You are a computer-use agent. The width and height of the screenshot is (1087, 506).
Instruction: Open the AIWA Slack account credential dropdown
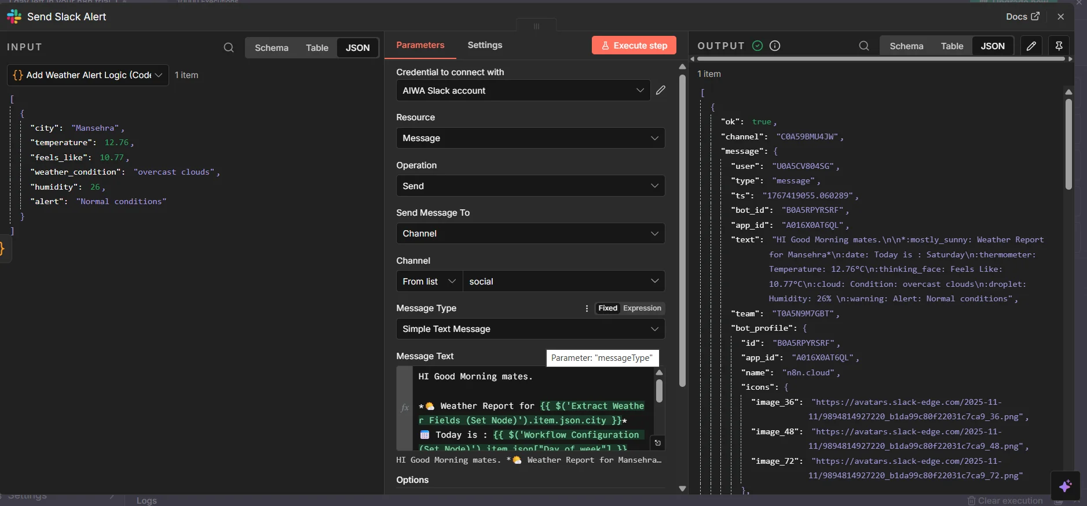[524, 91]
